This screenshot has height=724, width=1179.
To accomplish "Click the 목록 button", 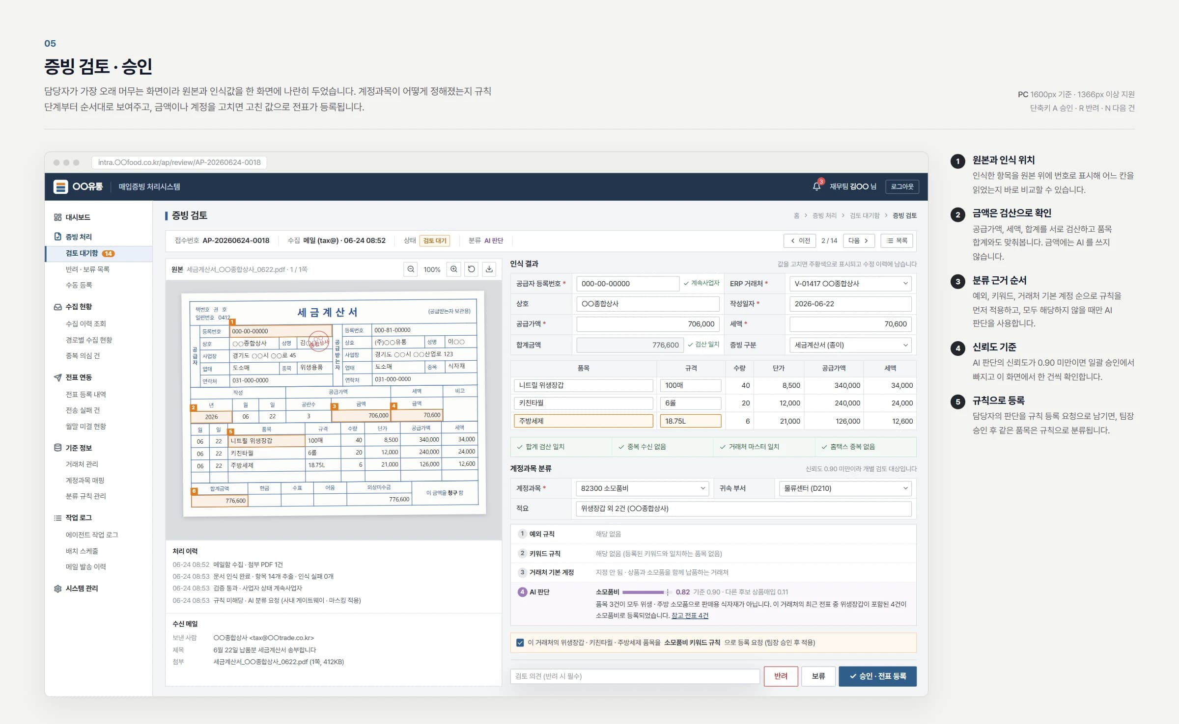I will click(897, 241).
